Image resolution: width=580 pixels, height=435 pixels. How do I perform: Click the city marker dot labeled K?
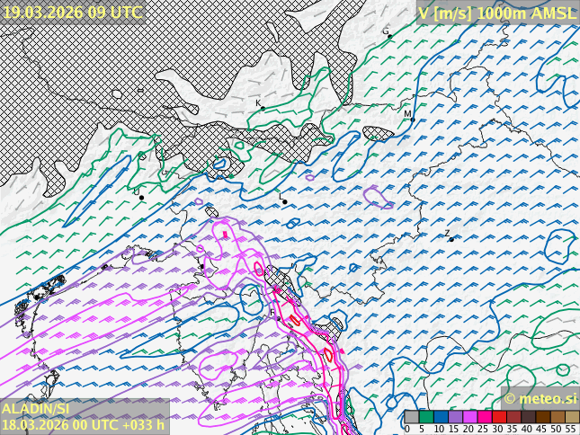pyautogui.click(x=263, y=110)
